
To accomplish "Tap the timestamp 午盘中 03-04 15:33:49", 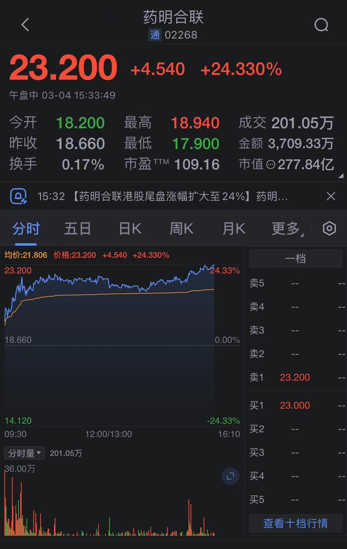I will [62, 95].
